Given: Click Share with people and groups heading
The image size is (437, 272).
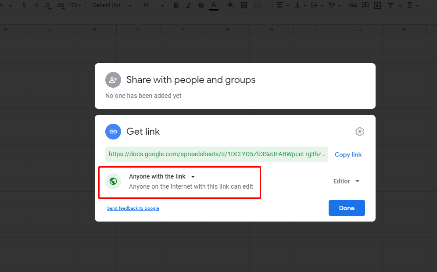Looking at the screenshot, I should pos(191,80).
